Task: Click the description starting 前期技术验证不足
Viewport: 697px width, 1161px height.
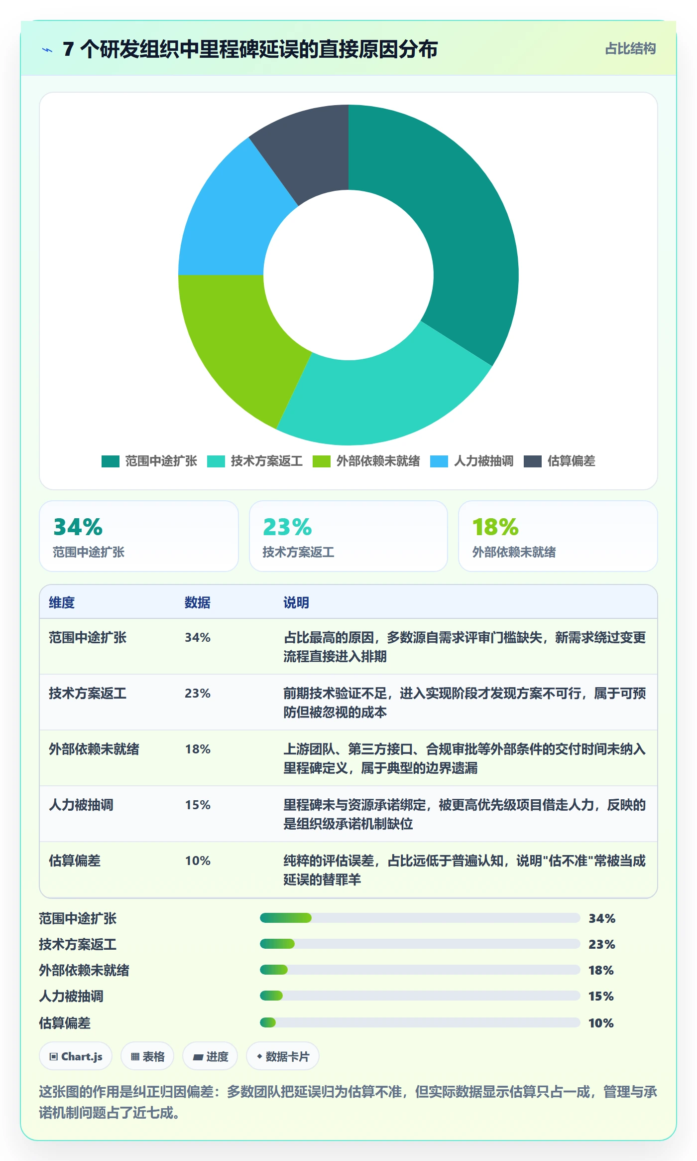Action: [x=465, y=703]
